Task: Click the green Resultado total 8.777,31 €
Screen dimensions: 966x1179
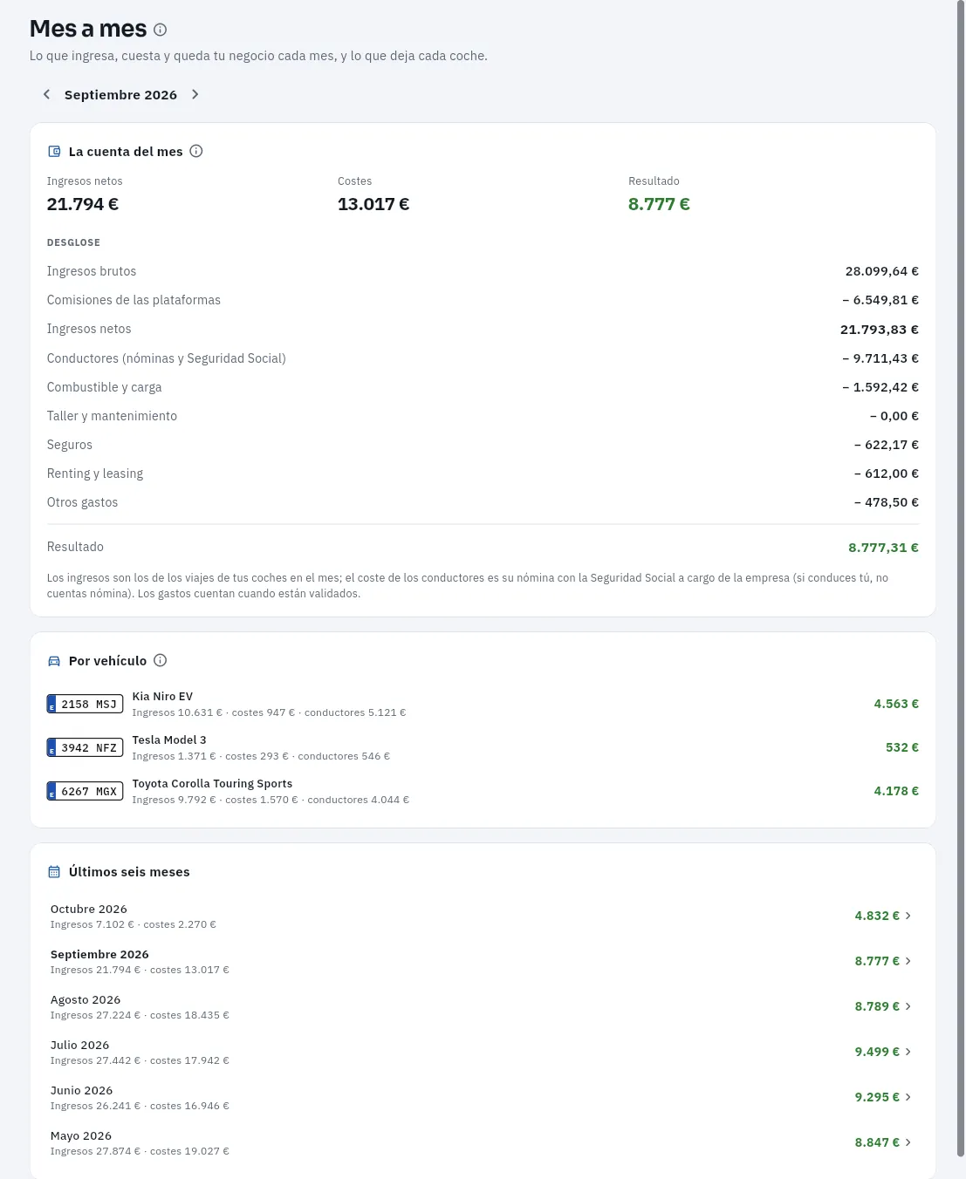Action: [x=883, y=548]
